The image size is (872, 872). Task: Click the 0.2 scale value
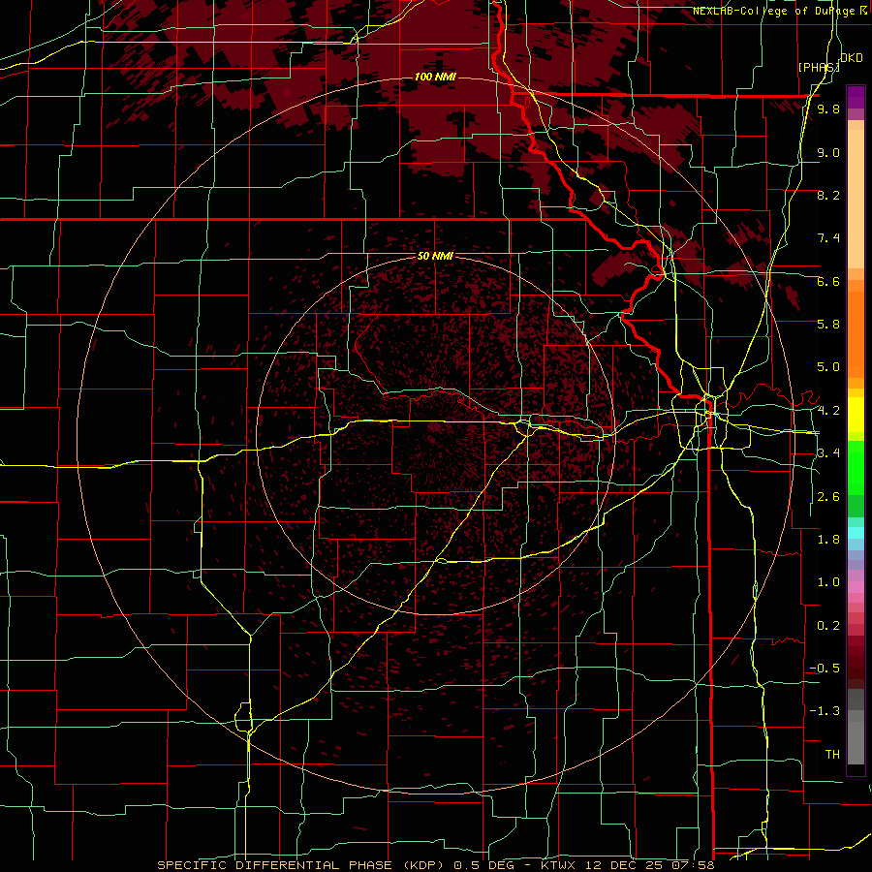(828, 626)
